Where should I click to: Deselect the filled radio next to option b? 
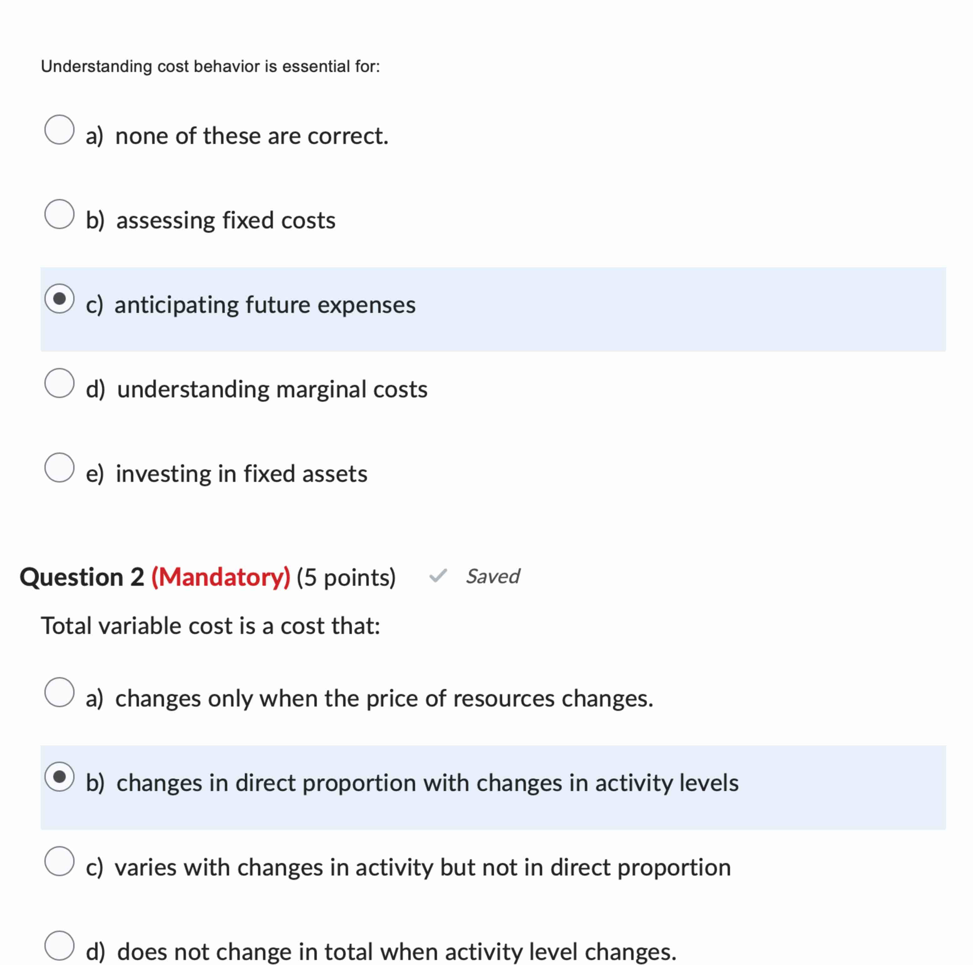pos(59,778)
